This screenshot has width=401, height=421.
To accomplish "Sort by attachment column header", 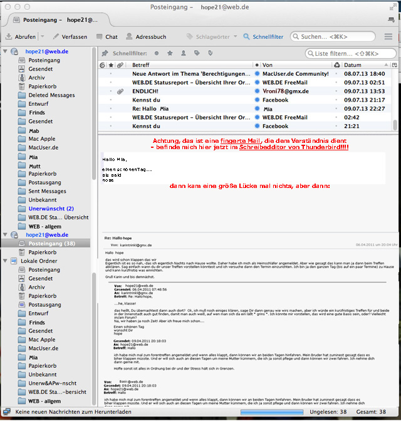I will pyautogui.click(x=120, y=65).
